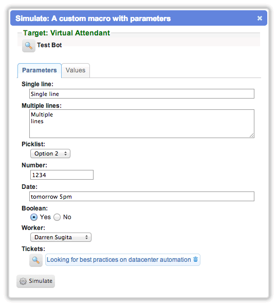Open the datacenter automation ticket link

[119, 260]
